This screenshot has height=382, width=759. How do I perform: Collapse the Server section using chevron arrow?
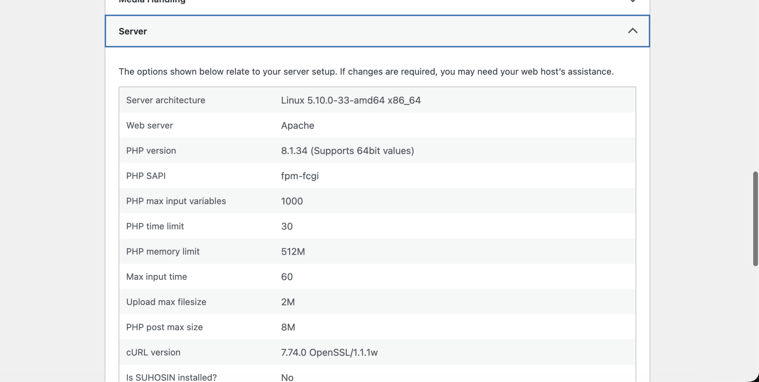click(x=632, y=31)
